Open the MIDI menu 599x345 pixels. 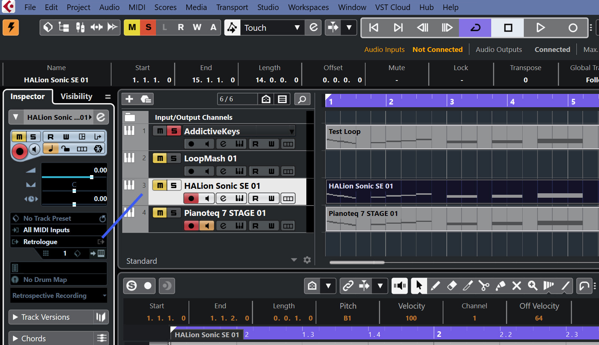coord(137,7)
